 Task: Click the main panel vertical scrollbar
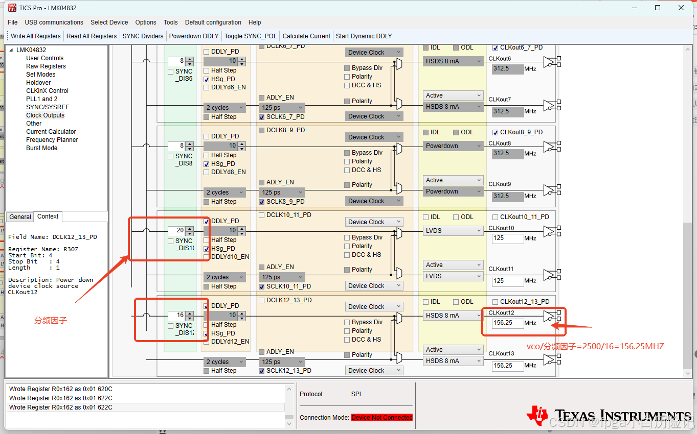point(688,211)
